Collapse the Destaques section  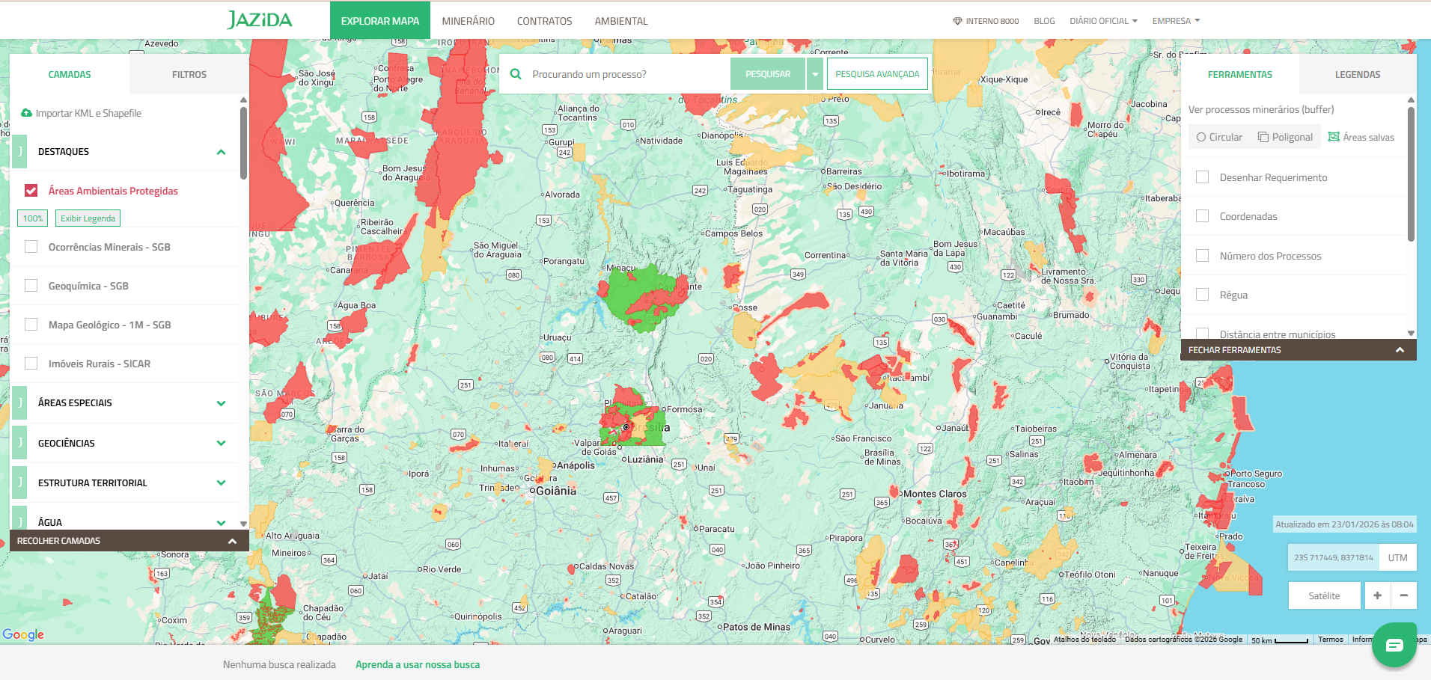pos(221,152)
